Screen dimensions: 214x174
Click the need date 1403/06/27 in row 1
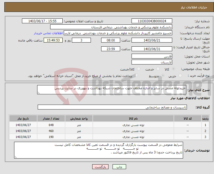pyautogui.click(x=23, y=125)
